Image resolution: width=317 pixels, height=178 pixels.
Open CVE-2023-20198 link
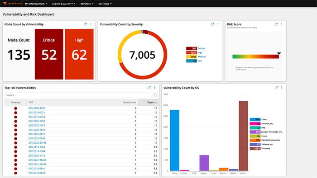coord(38,143)
